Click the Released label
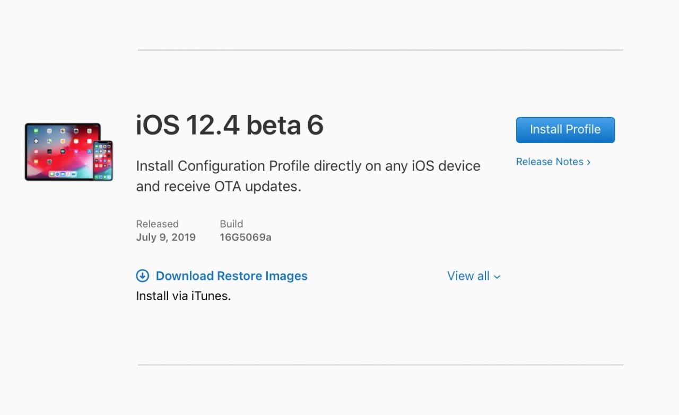Viewport: 679px width, 415px height. click(x=157, y=224)
